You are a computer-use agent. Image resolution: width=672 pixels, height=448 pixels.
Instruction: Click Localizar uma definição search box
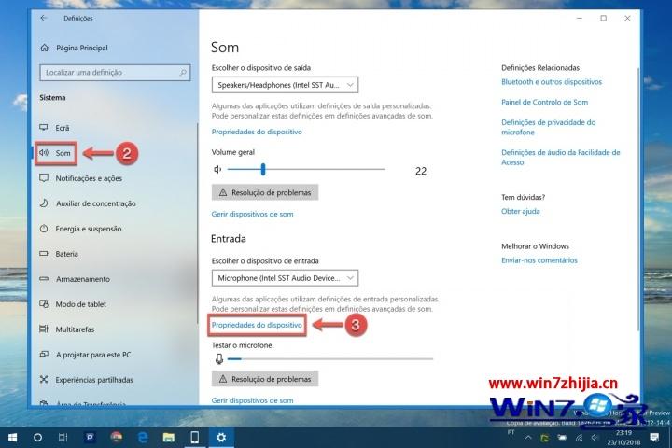click(x=115, y=73)
